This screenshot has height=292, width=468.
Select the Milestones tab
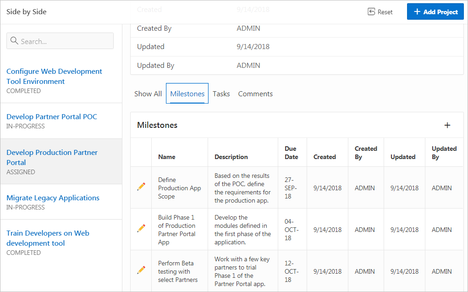click(x=187, y=94)
